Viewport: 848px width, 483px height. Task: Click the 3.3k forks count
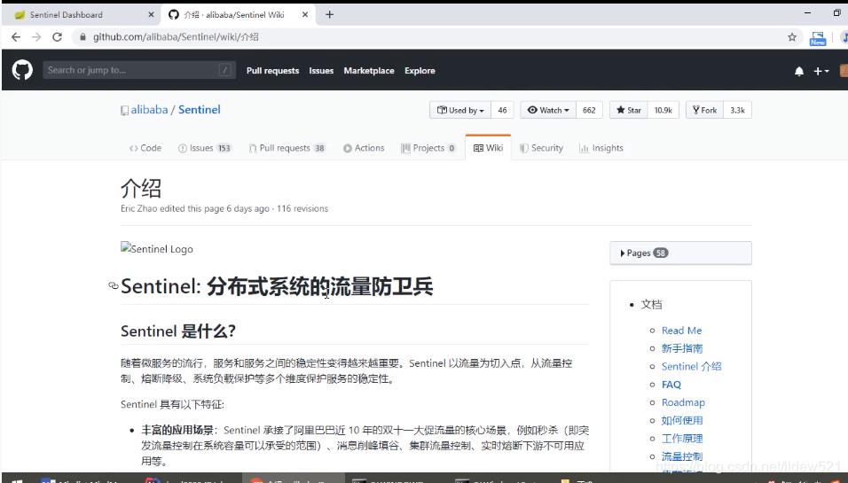coord(737,110)
